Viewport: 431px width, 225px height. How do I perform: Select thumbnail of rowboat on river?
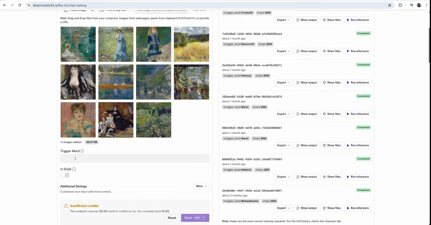pos(116,82)
